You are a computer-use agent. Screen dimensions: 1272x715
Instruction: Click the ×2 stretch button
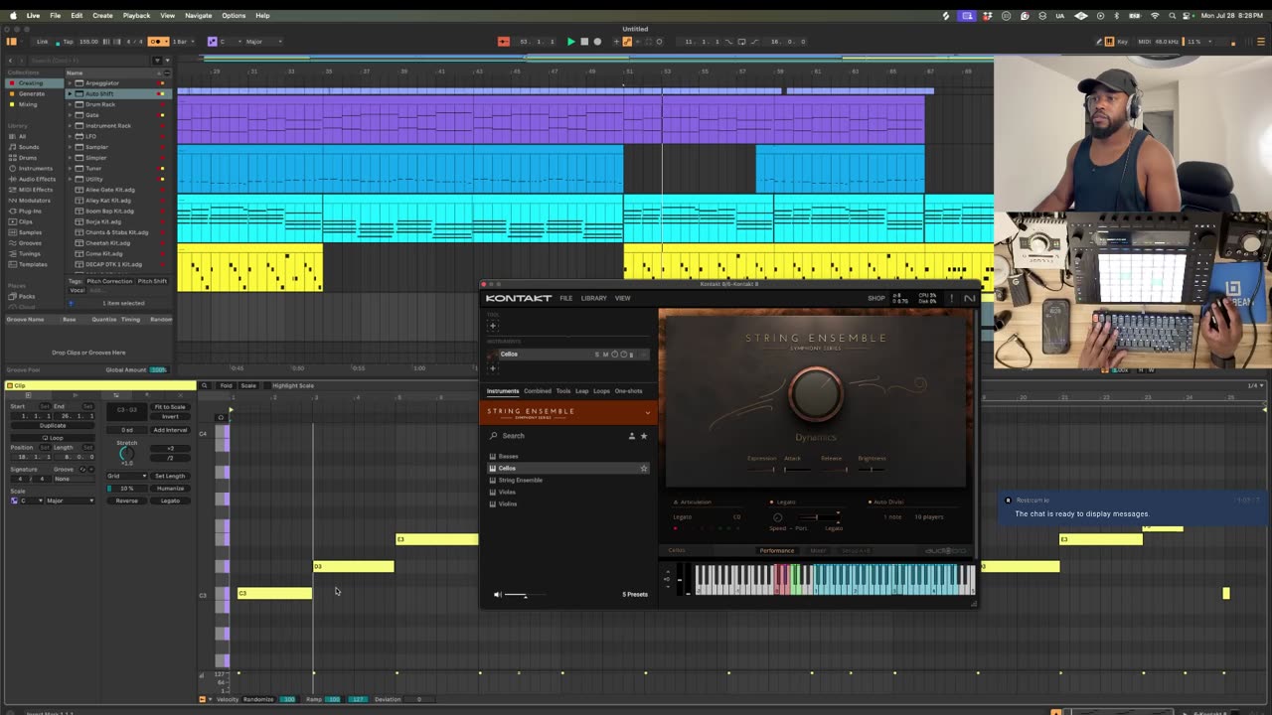pos(170,448)
